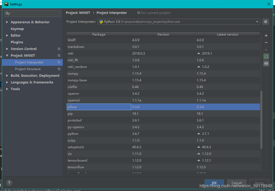Click the help question mark icon
275x191 pixels.
click(x=9, y=183)
